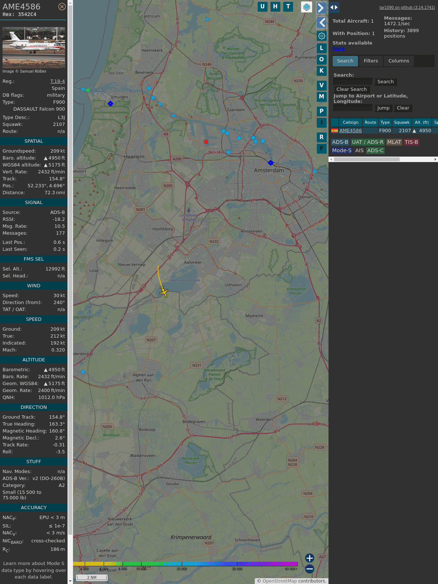Click the H map toggle button
The height and width of the screenshot is (584, 438).
(275, 7)
